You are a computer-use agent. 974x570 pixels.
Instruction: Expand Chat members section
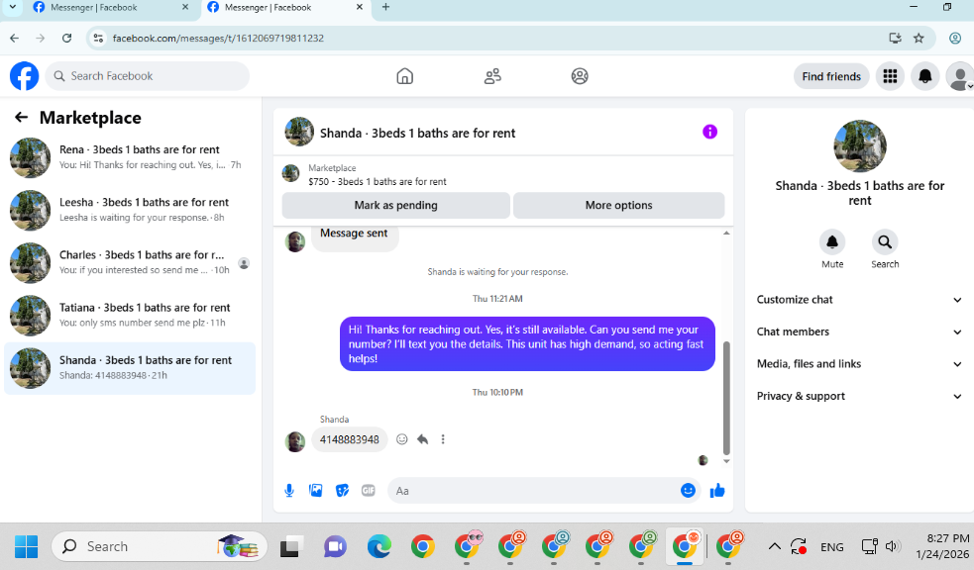pos(860,332)
